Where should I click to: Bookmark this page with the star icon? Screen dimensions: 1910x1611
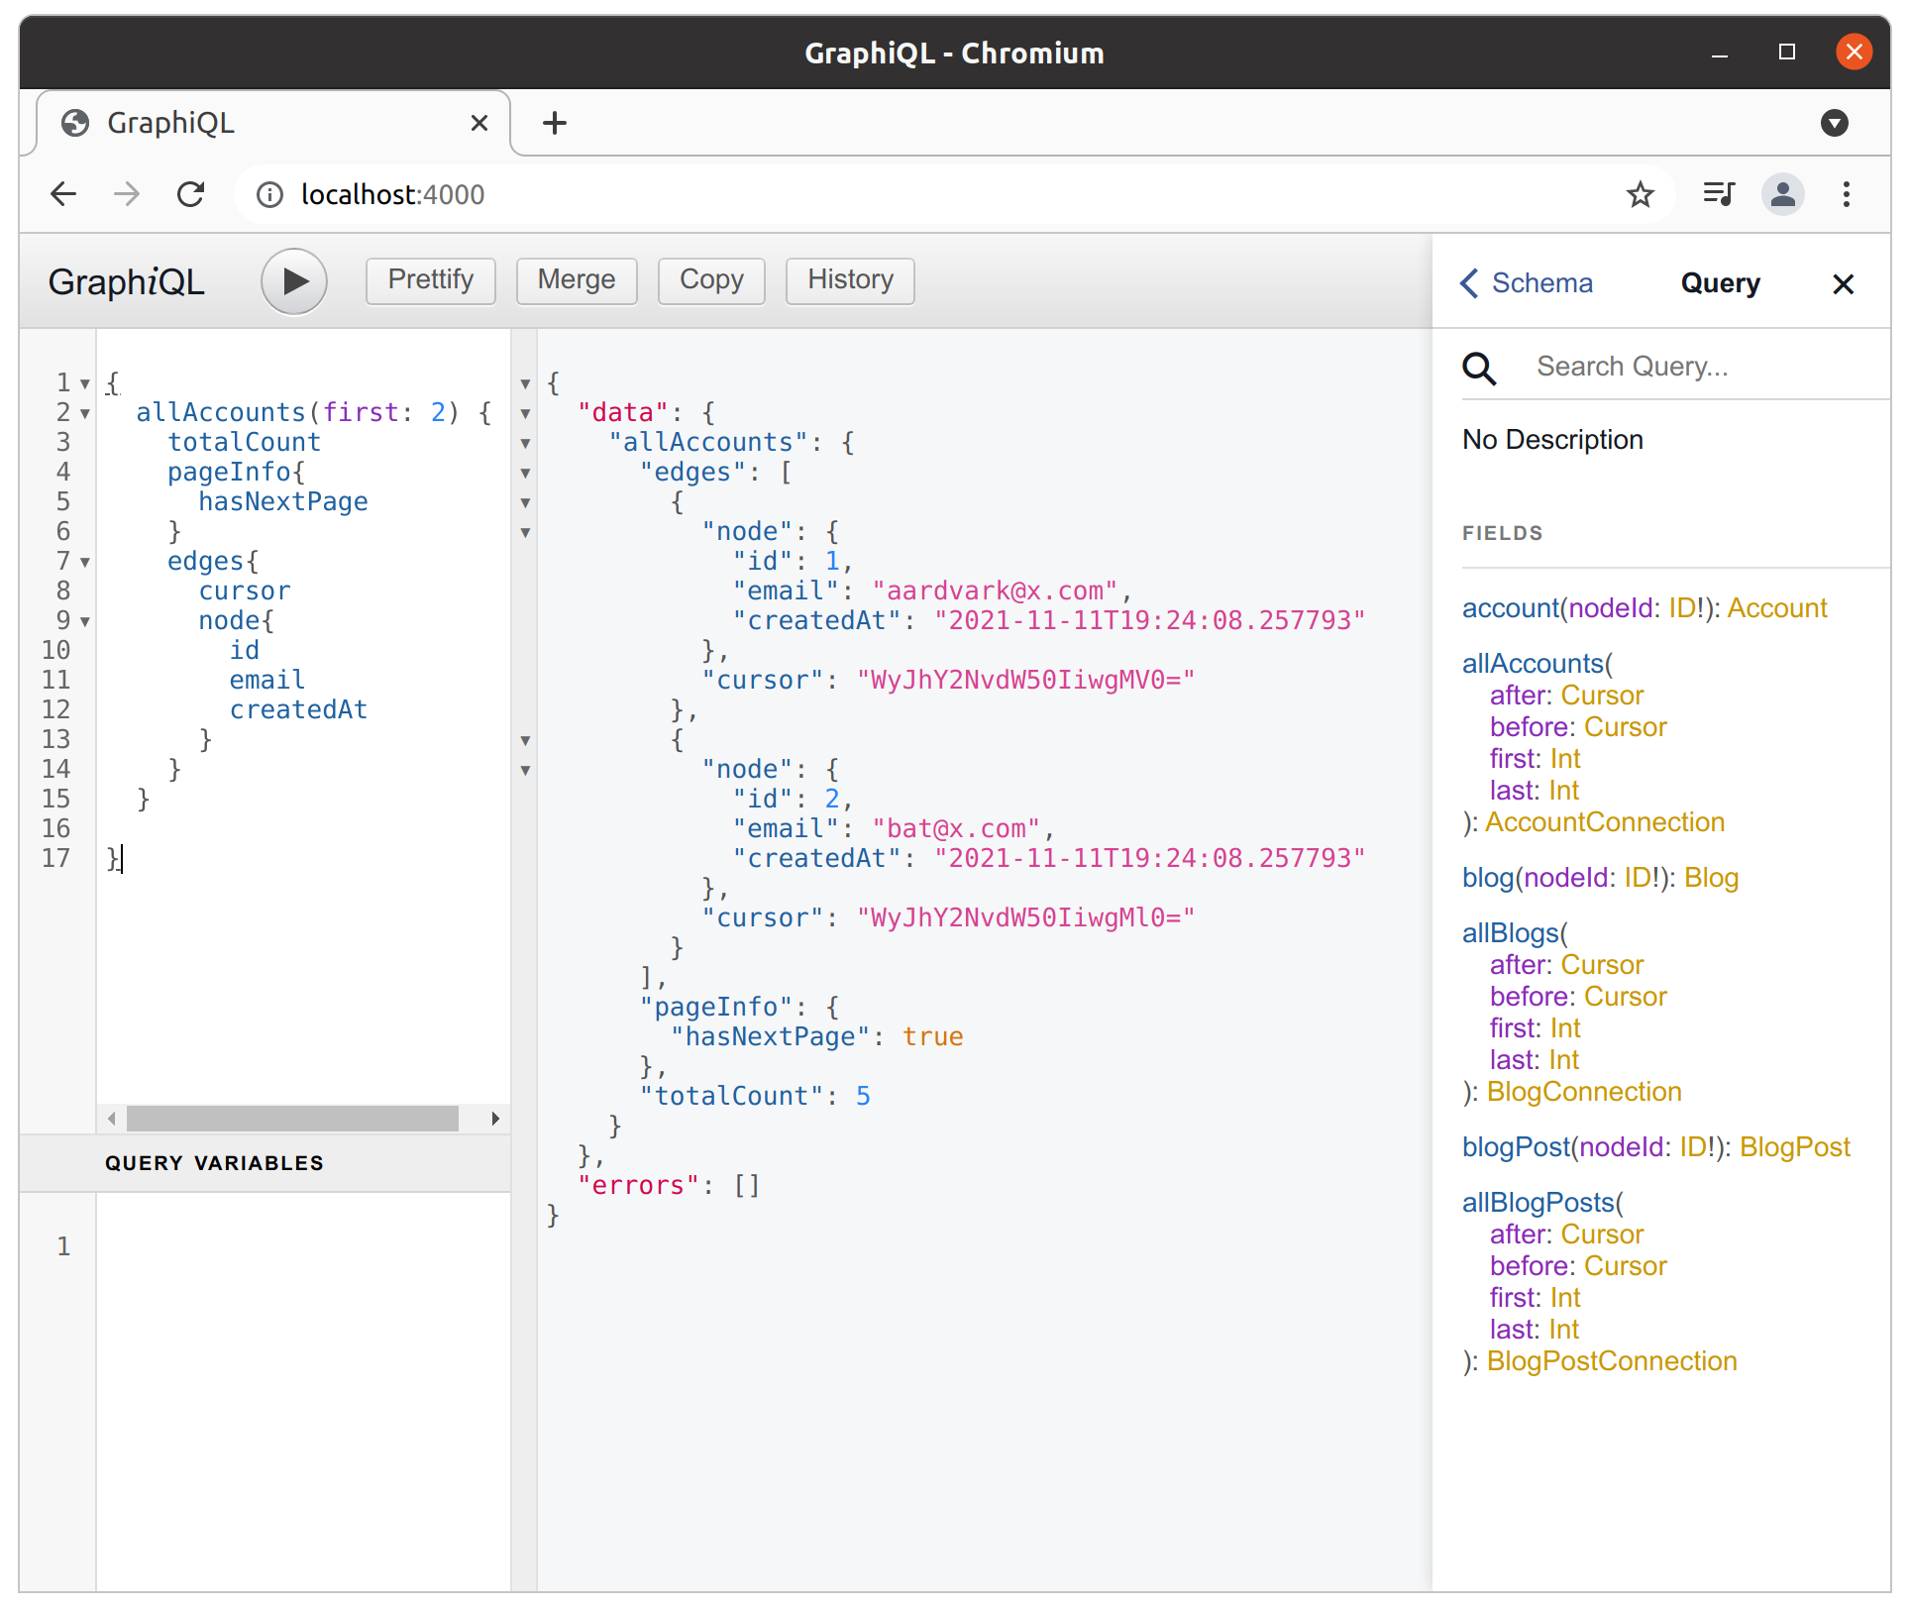[x=1640, y=194]
